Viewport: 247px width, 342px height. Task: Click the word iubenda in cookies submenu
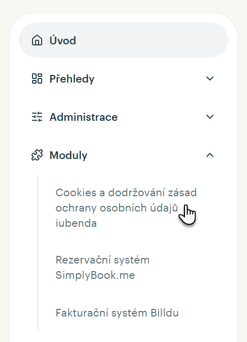pyautogui.click(x=76, y=223)
